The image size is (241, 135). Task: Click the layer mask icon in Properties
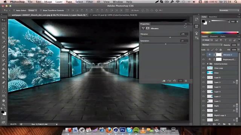(x=148, y=28)
